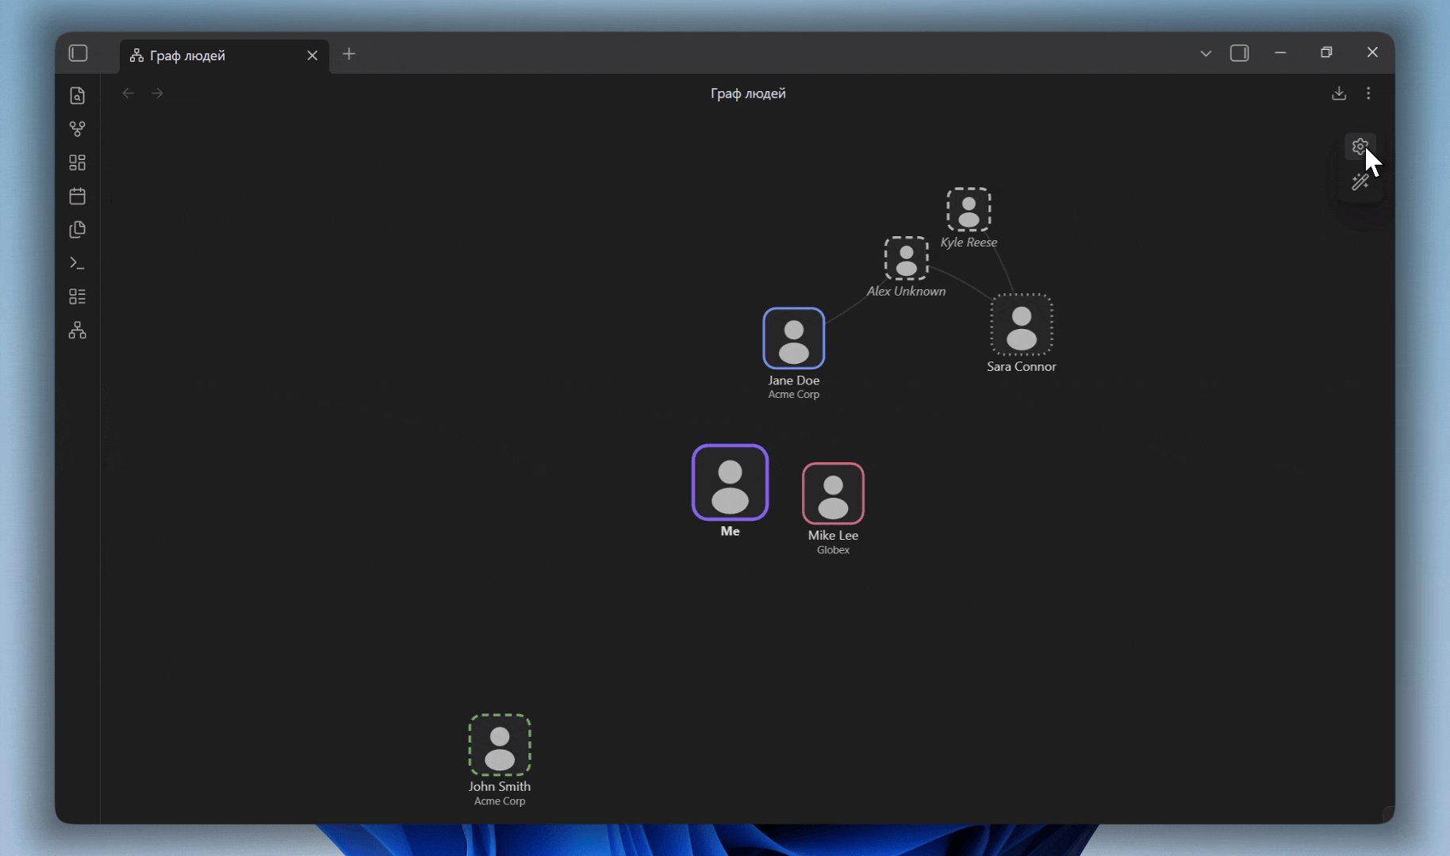Click 'Acme Corp' under Jane Doe
1450x856 pixels.
[x=794, y=395]
